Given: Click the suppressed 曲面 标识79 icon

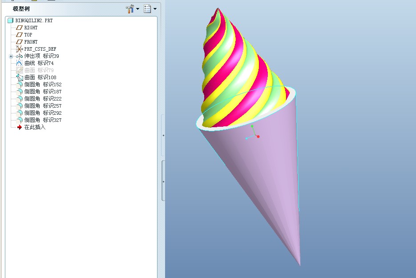Looking at the screenshot, I should tap(20, 70).
